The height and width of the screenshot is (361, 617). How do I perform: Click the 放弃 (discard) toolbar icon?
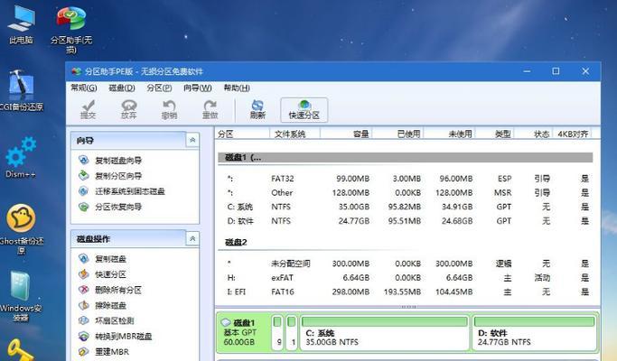click(x=128, y=110)
